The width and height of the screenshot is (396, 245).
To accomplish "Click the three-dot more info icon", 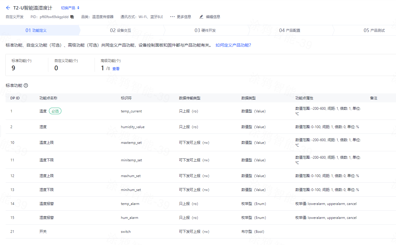I will click(x=172, y=17).
